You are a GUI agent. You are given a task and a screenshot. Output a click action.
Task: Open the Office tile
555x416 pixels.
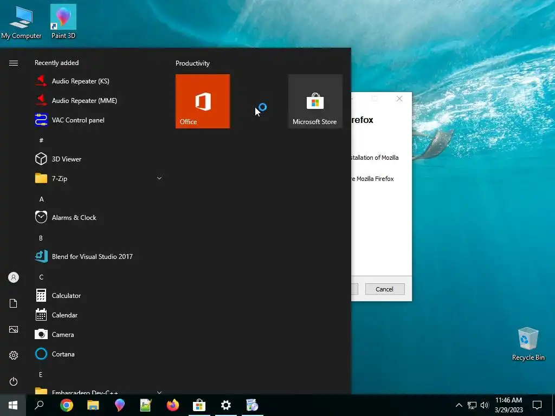pyautogui.click(x=203, y=101)
